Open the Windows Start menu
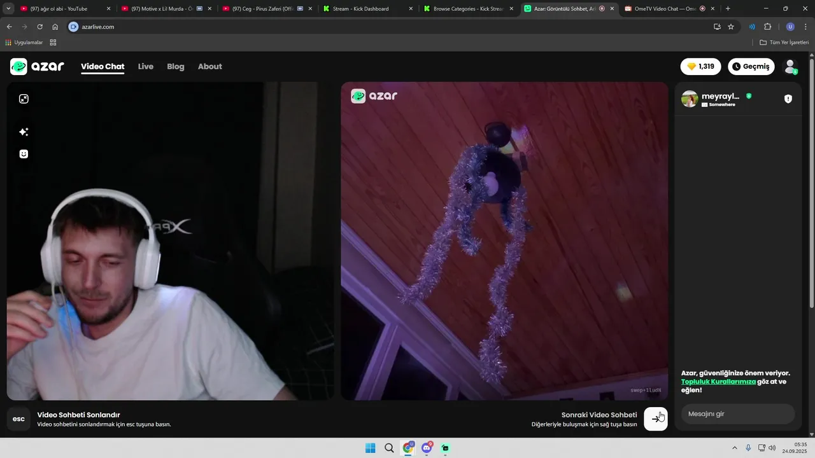The height and width of the screenshot is (458, 815). (x=371, y=448)
